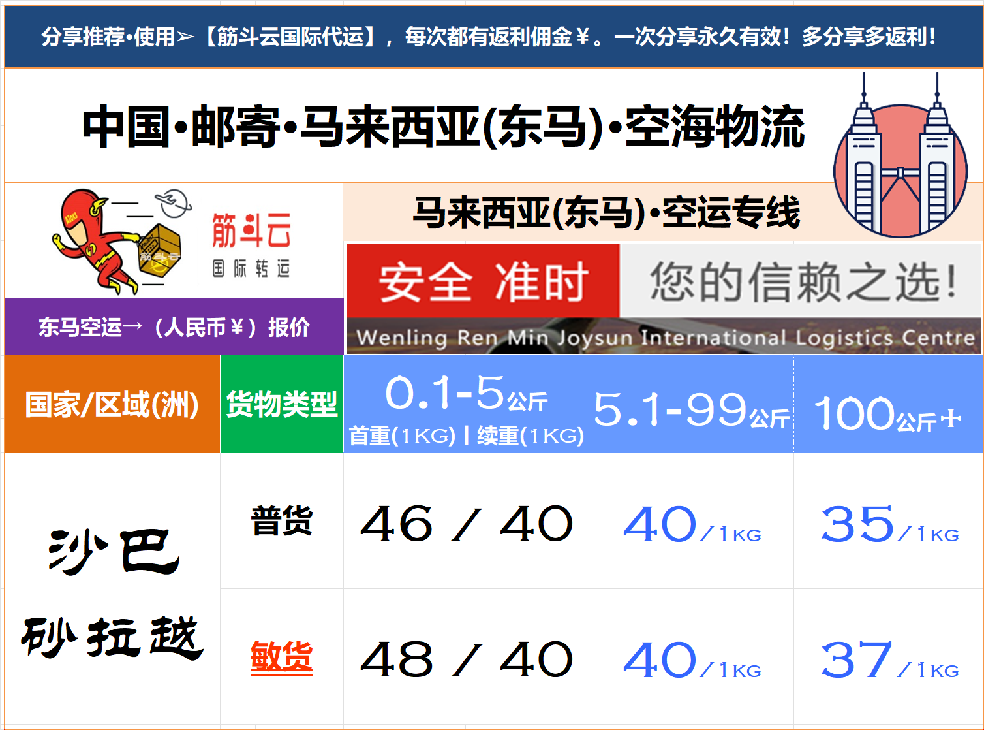
Task: Open the underlined red 敏货 link
Action: [x=282, y=656]
